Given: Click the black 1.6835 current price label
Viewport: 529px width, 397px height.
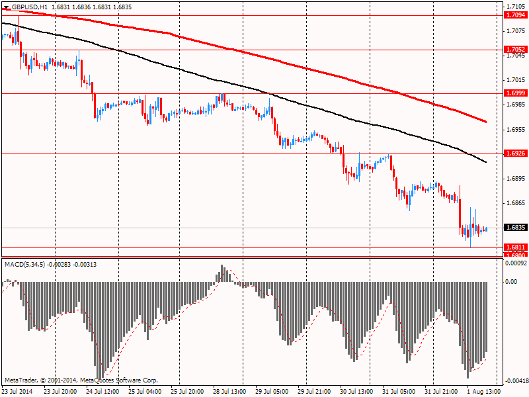Looking at the screenshot, I should (515, 227).
